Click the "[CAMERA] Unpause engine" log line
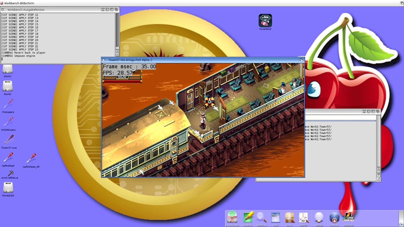Viewport: 404px width, 227px height. pyautogui.click(x=18, y=56)
